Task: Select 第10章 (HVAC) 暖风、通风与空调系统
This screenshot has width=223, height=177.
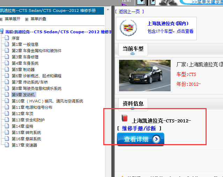Action: coord(47,101)
